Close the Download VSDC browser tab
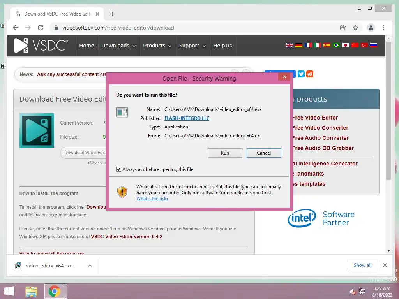Viewport: 399px width, 299px height. (97, 14)
